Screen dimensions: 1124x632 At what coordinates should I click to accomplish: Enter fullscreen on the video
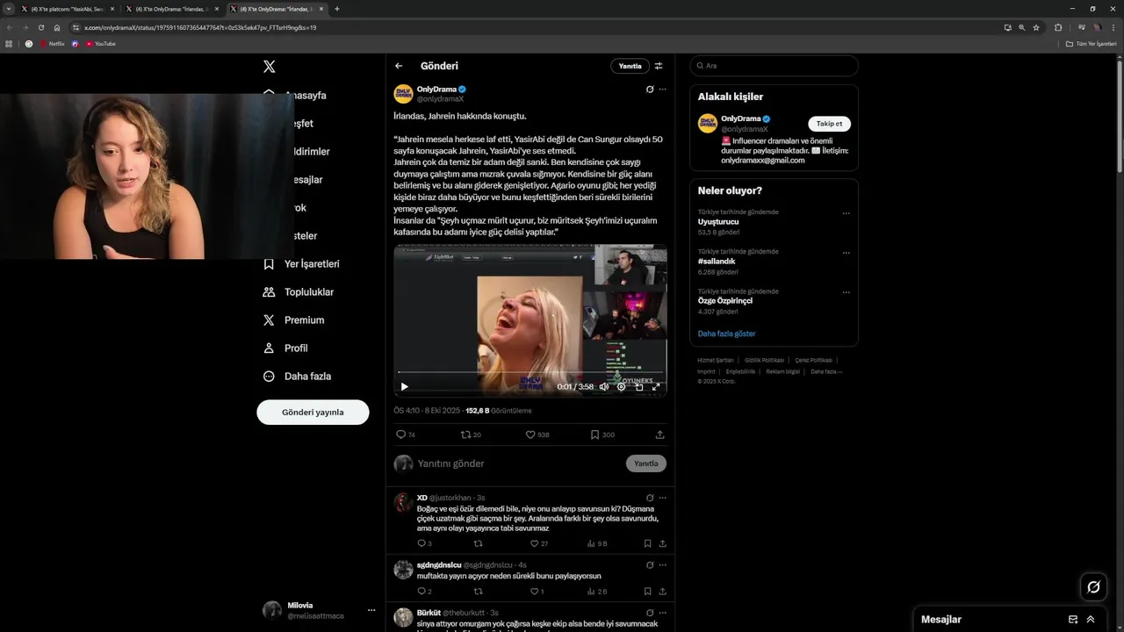656,386
